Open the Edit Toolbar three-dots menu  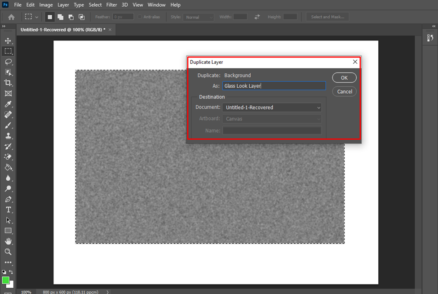[8, 263]
